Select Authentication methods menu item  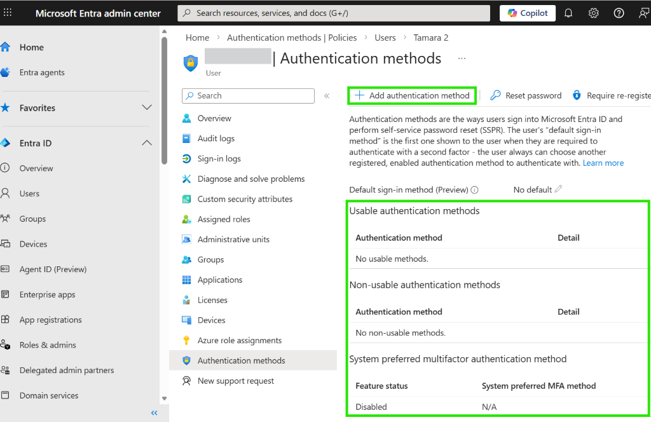click(x=253, y=360)
